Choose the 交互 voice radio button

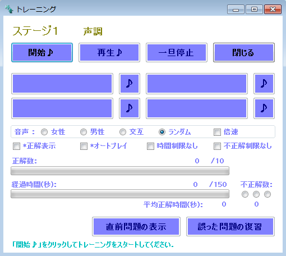click(x=123, y=132)
